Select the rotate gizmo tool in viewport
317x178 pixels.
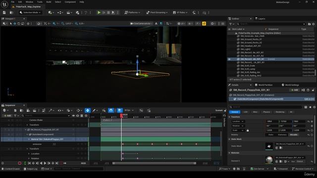pyautogui.click(x=19, y=24)
